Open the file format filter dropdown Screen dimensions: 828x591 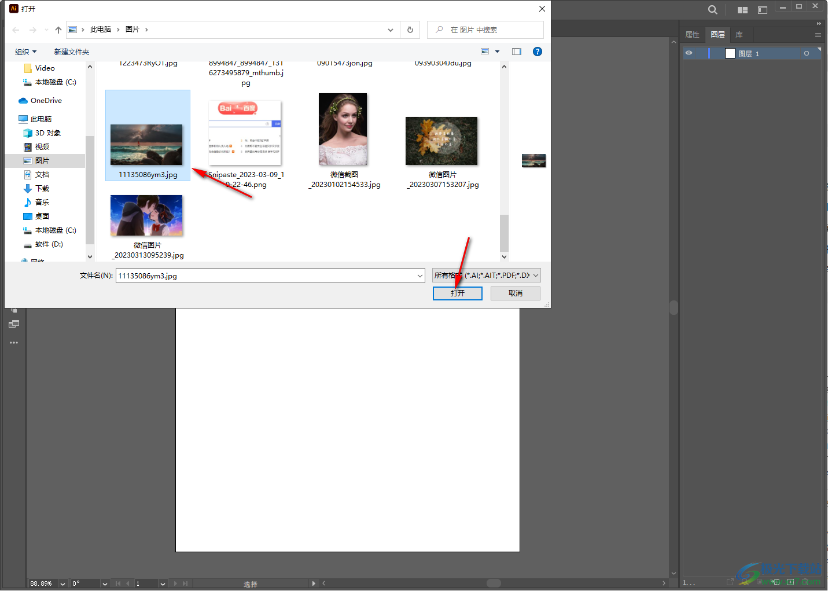pos(487,276)
